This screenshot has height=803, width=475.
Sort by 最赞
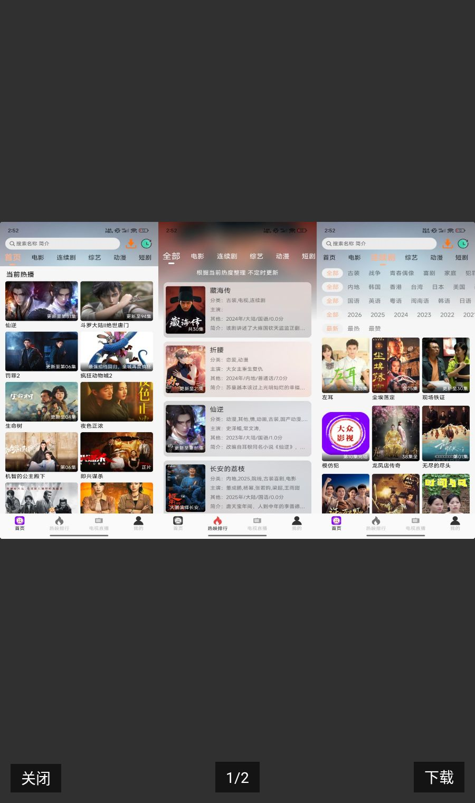pyautogui.click(x=375, y=328)
